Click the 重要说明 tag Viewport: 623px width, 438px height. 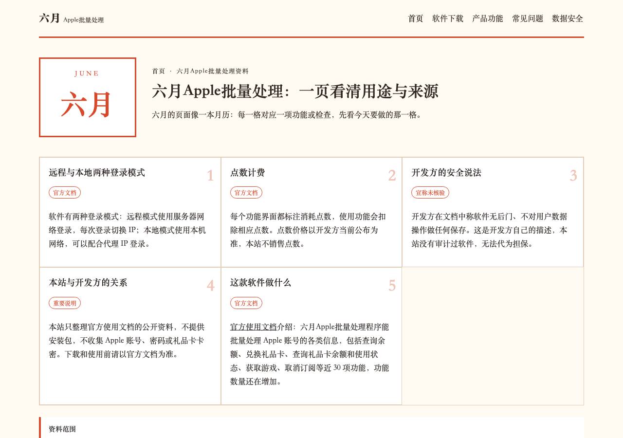[65, 303]
